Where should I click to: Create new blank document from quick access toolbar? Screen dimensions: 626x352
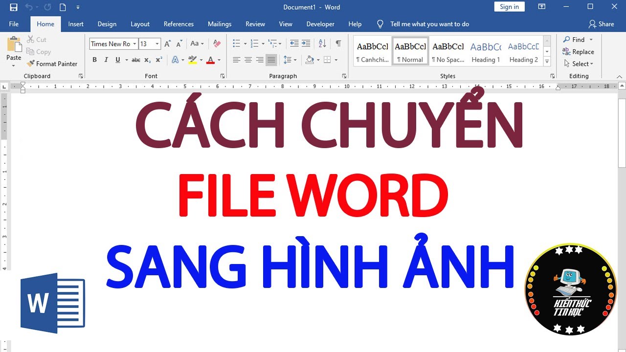[x=63, y=7]
